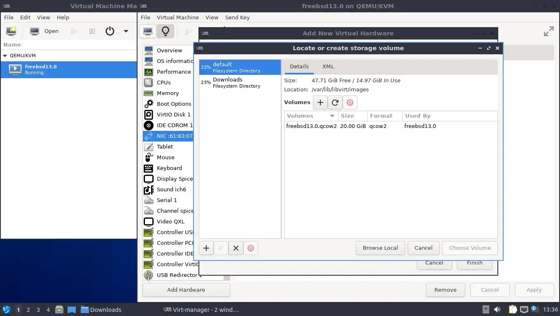Select VirtIO Disk 1 entry
The image size is (560, 316).
[168, 114]
